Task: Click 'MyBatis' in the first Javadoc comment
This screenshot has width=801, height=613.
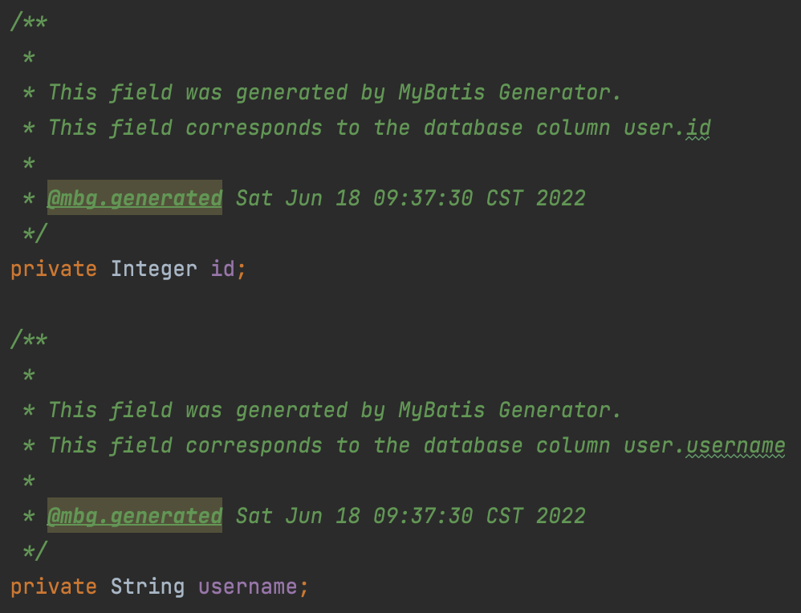Action: [441, 92]
